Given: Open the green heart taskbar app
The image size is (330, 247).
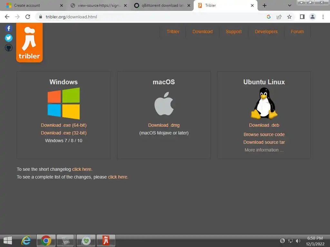Looking at the screenshot, I should pos(86,241).
